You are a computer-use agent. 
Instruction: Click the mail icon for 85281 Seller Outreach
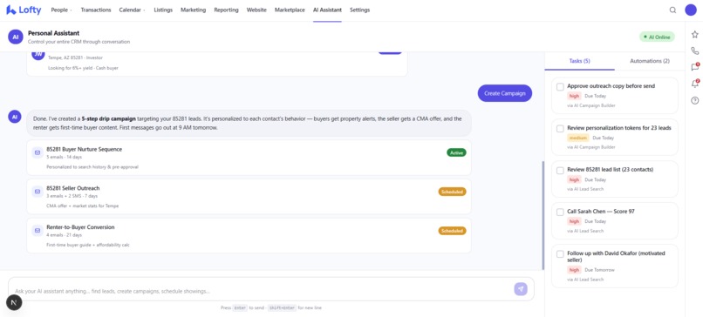tap(38, 192)
